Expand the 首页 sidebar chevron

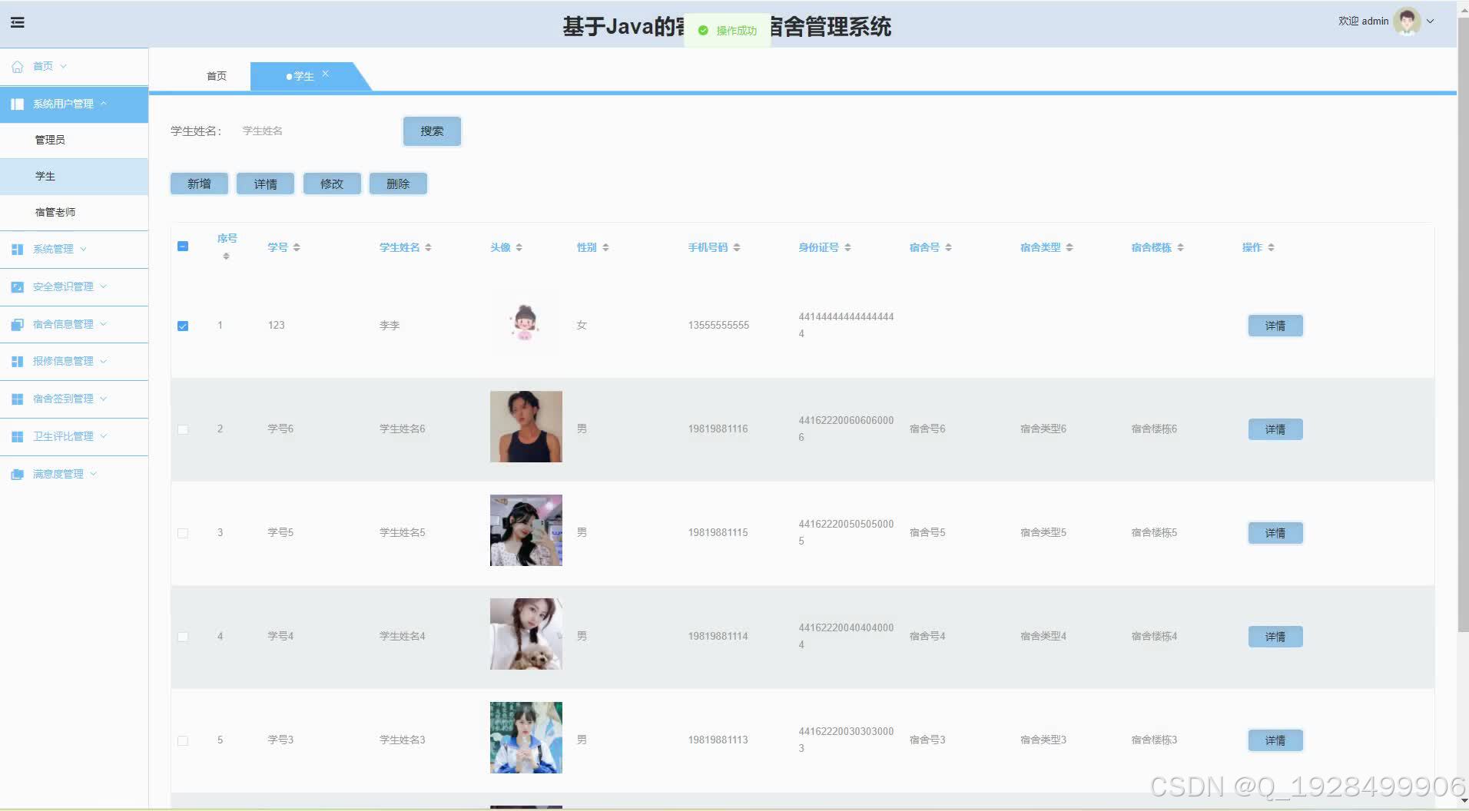(63, 66)
